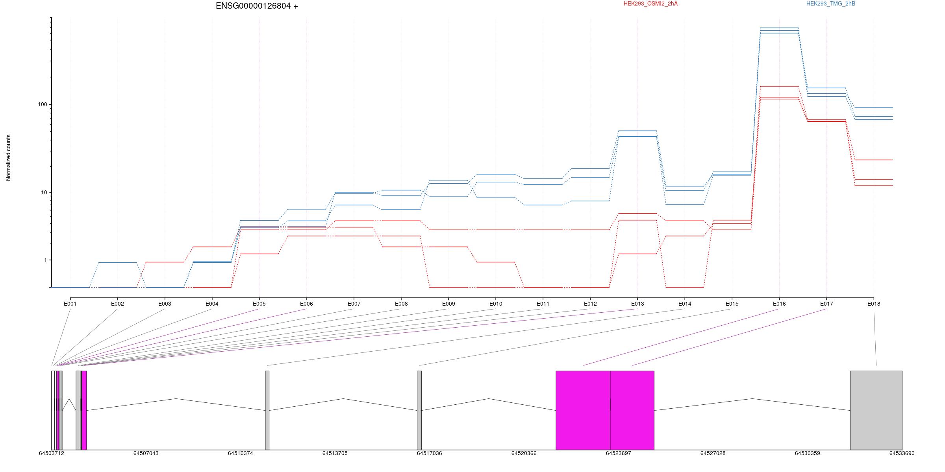Select the narrow grey exon near 64517036

coord(419,410)
